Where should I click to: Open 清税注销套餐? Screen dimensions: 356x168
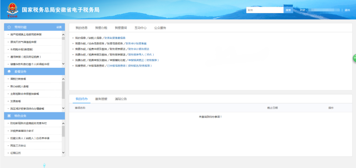pyautogui.click(x=18, y=79)
